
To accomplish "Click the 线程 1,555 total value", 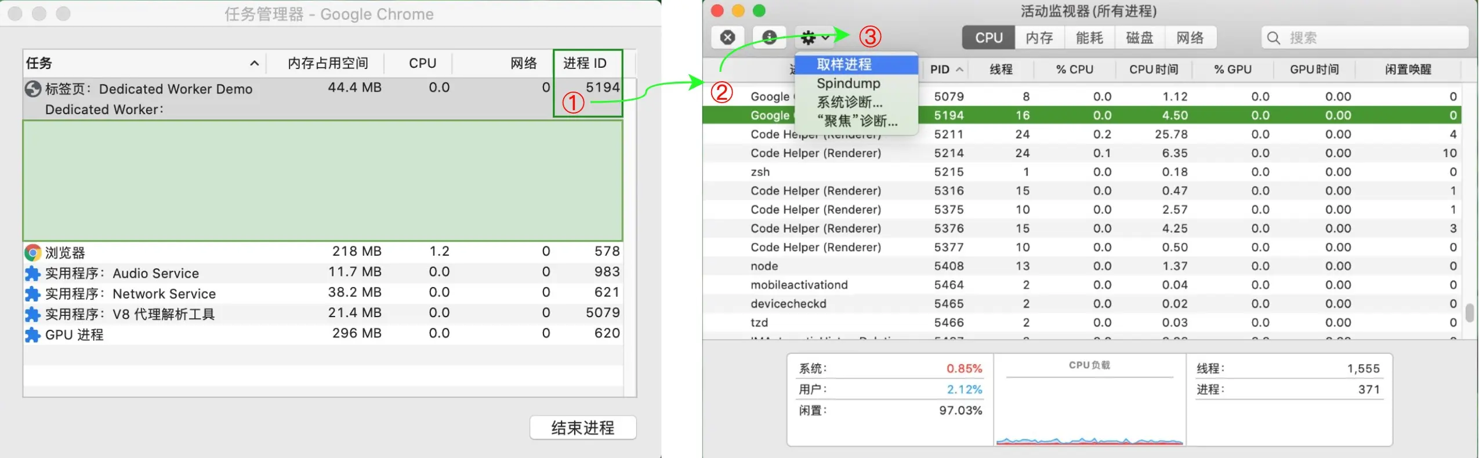I will [1363, 369].
